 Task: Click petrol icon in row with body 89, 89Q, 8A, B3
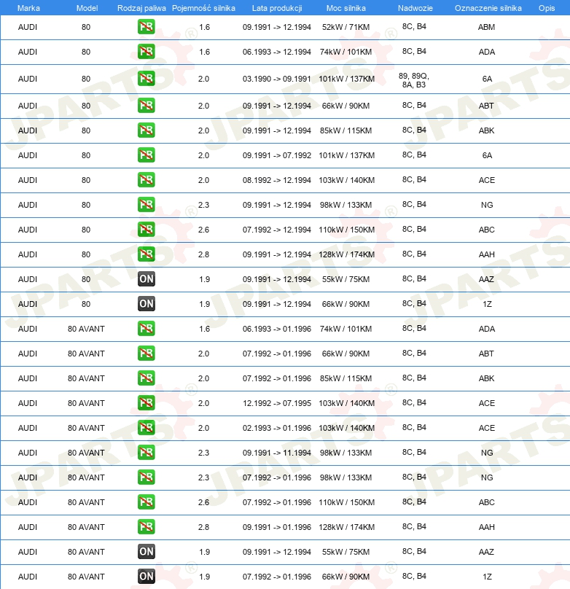point(146,79)
